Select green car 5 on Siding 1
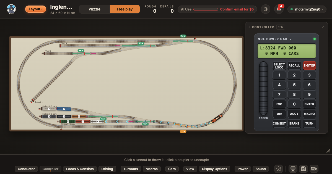The image size is (332, 174). coord(68,122)
